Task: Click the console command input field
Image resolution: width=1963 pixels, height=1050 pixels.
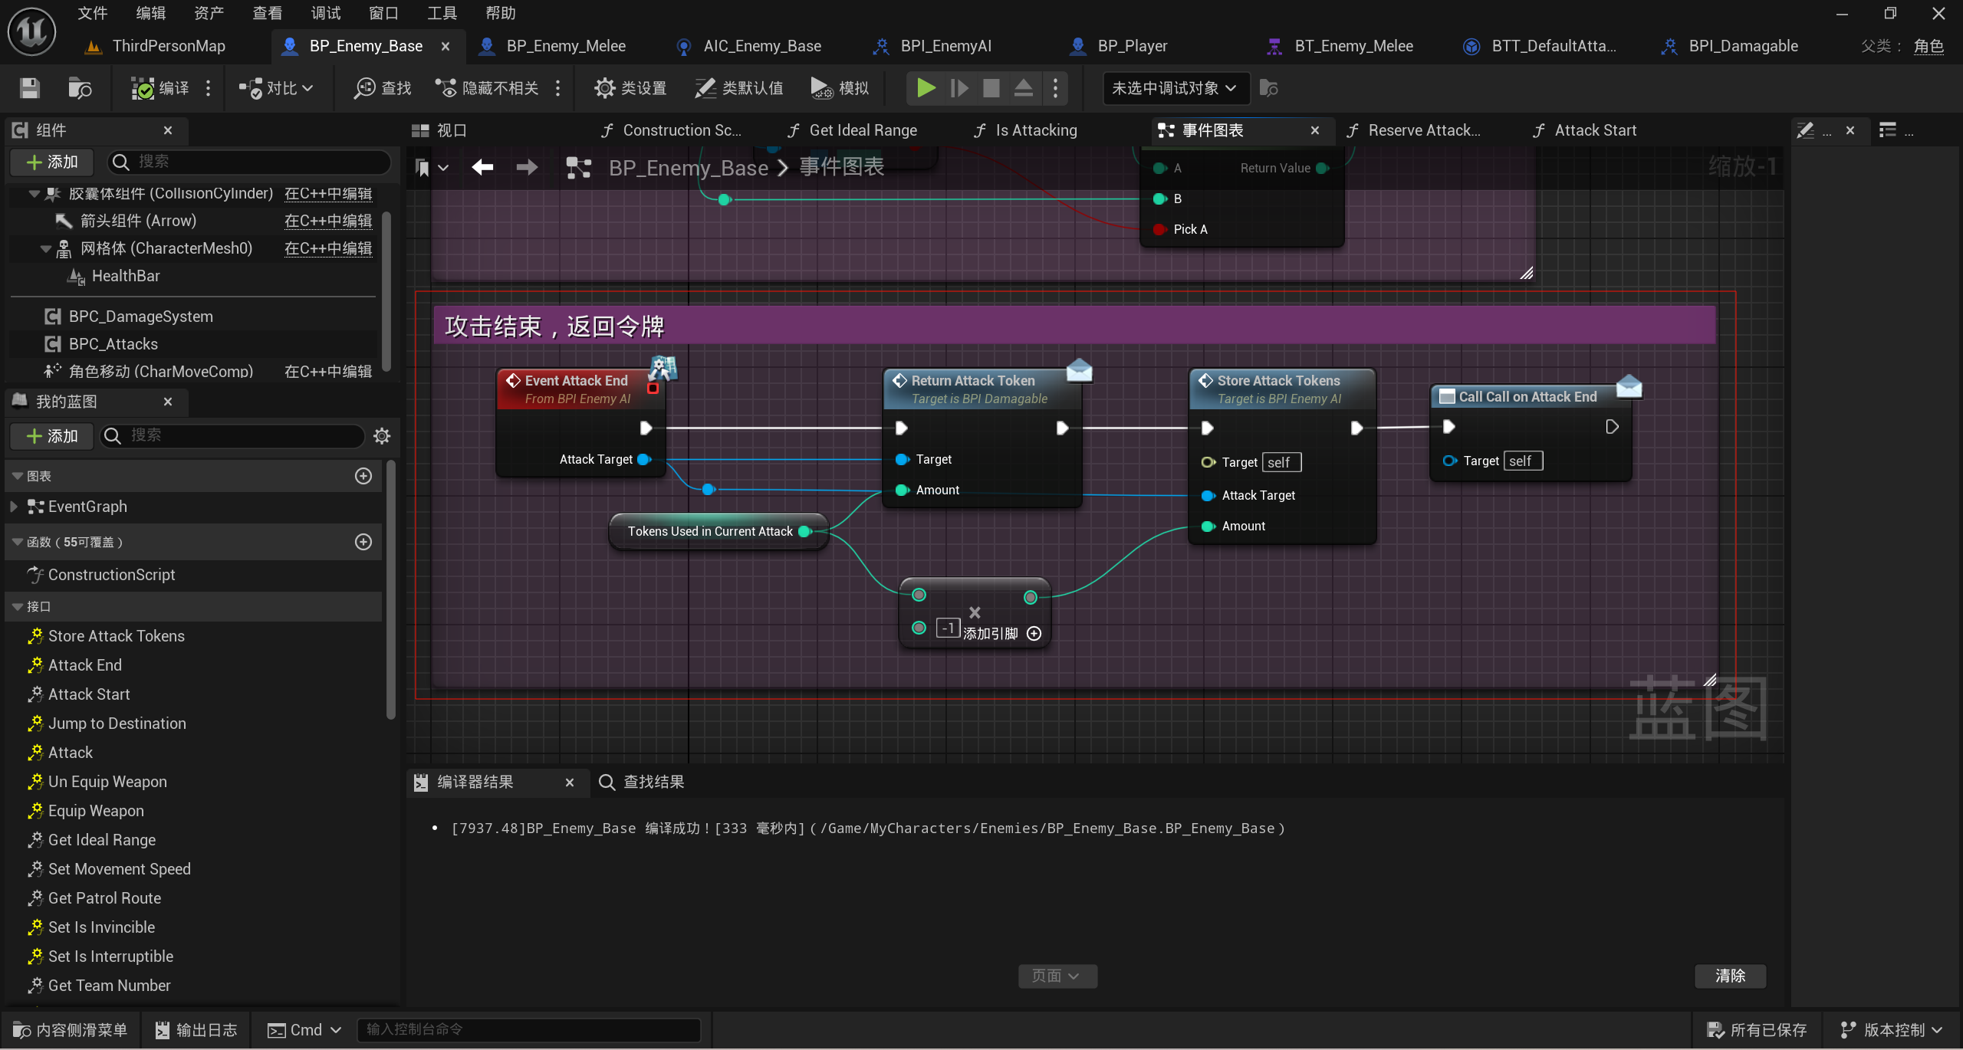Action: [529, 1029]
